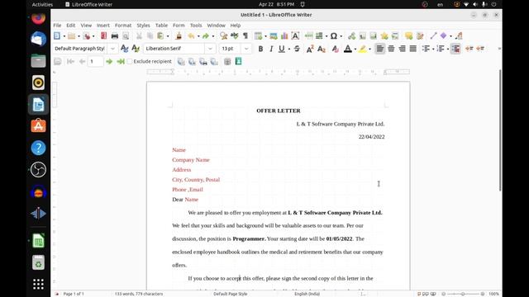
Task: Open the Underline style dropdown arrow
Action: tap(289, 49)
